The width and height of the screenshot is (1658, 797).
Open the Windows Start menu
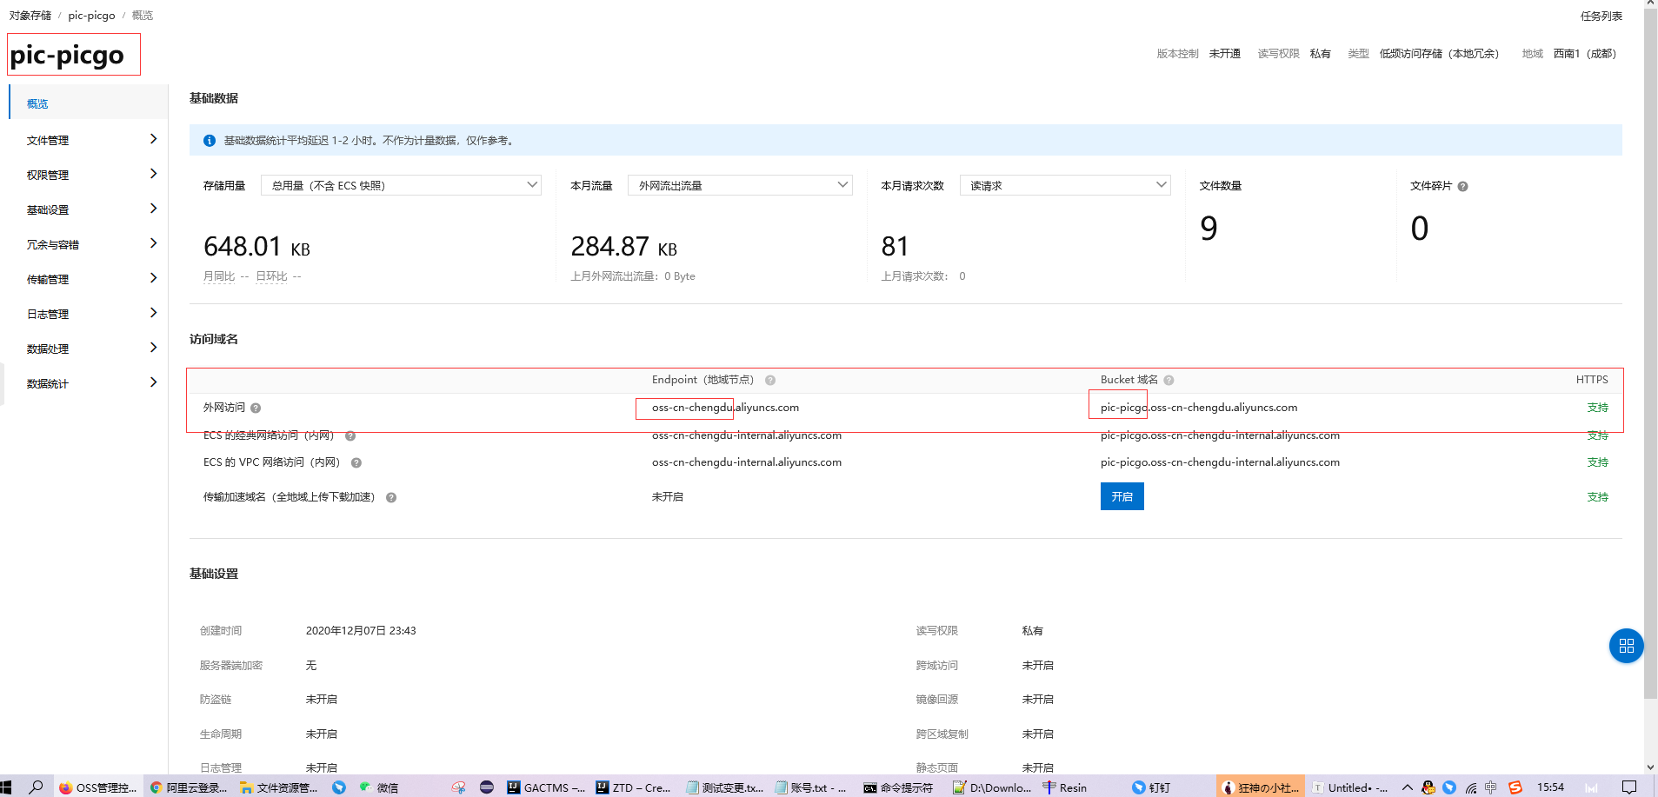click(x=7, y=787)
